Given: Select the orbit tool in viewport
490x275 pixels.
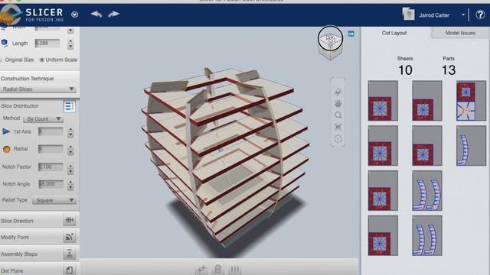Looking at the screenshot, I should pos(338,91).
